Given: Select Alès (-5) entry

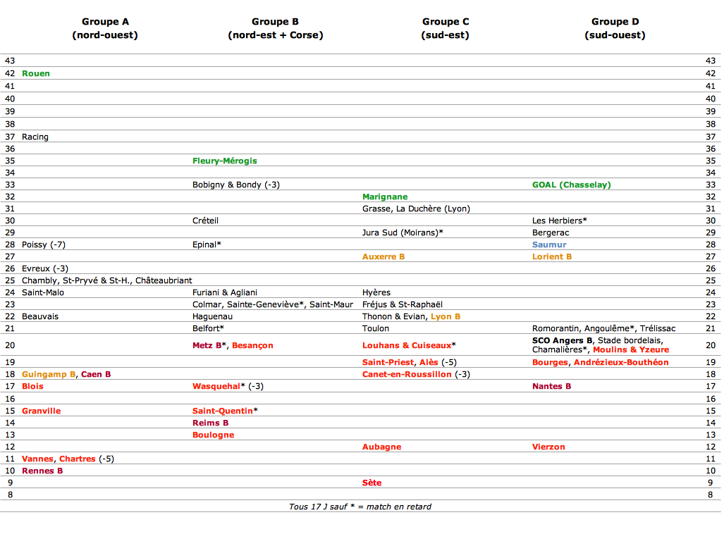Looking at the screenshot, I should [x=438, y=362].
